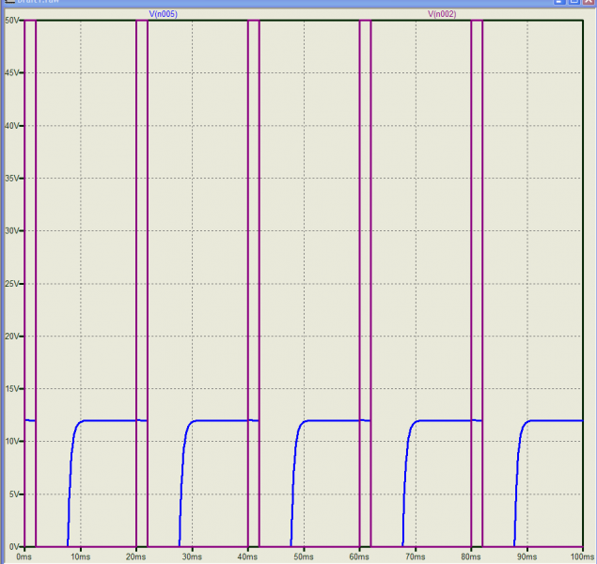The image size is (597, 564).
Task: Click the V(n005) trace label
Action: click(x=164, y=14)
